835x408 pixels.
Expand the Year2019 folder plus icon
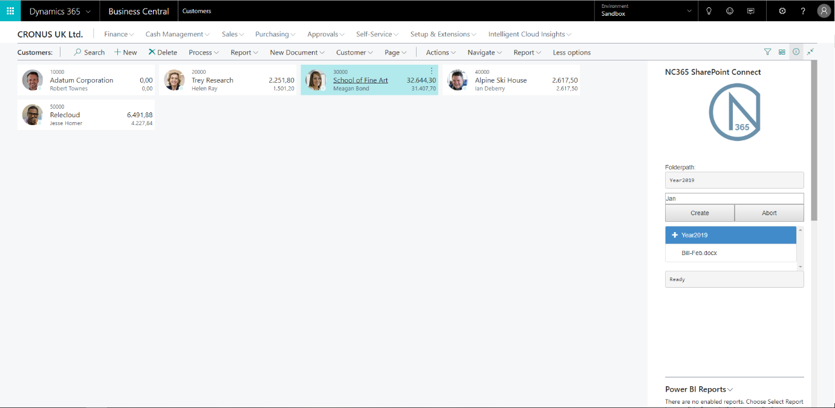tap(675, 235)
